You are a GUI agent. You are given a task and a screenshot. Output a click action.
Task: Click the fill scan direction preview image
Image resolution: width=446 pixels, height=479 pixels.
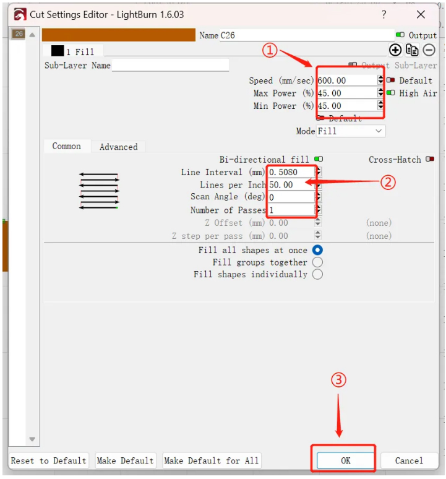tap(99, 191)
